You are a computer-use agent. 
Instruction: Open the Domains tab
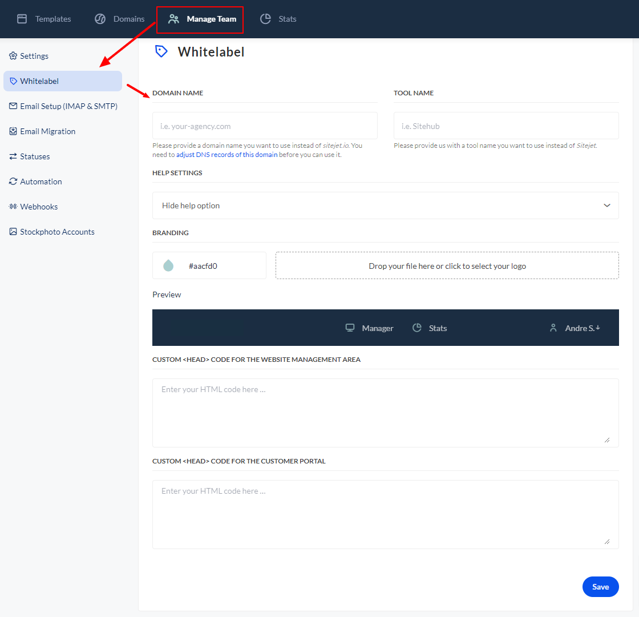tap(120, 19)
